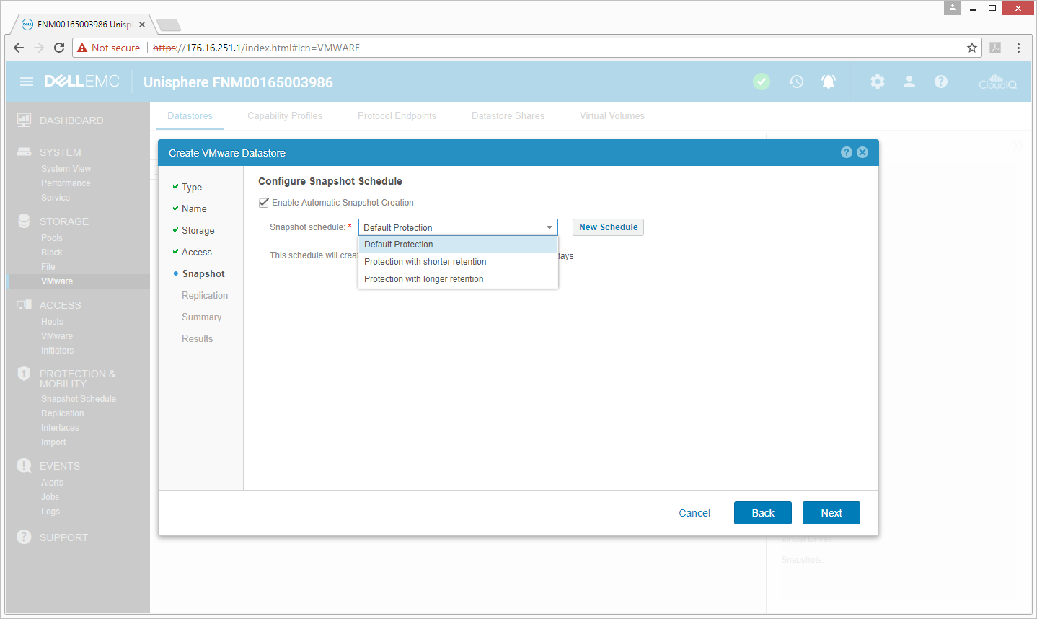Open Alerts under Events

52,483
